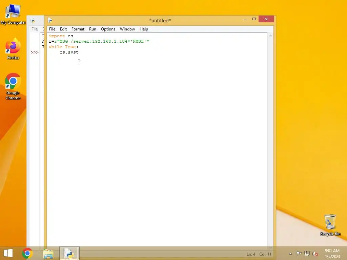Click the r=r"MSG /server..." line
The image size is (347, 260).
click(x=99, y=41)
